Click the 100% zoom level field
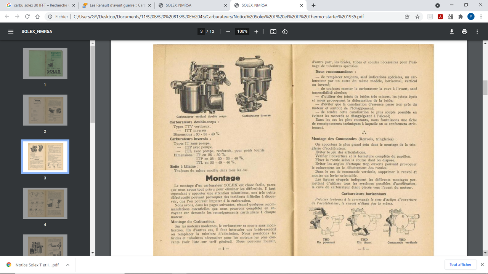Viewport: 488px width, 274px height. tap(242, 32)
